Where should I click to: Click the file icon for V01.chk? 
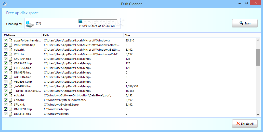(x=10, y=54)
